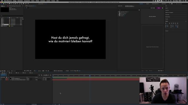The width and height of the screenshot is (188, 105).
Task: Open Aktive Kamera view dropdown
Action: [x=61, y=71]
